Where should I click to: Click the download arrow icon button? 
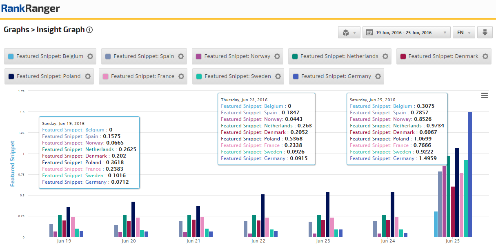485,33
